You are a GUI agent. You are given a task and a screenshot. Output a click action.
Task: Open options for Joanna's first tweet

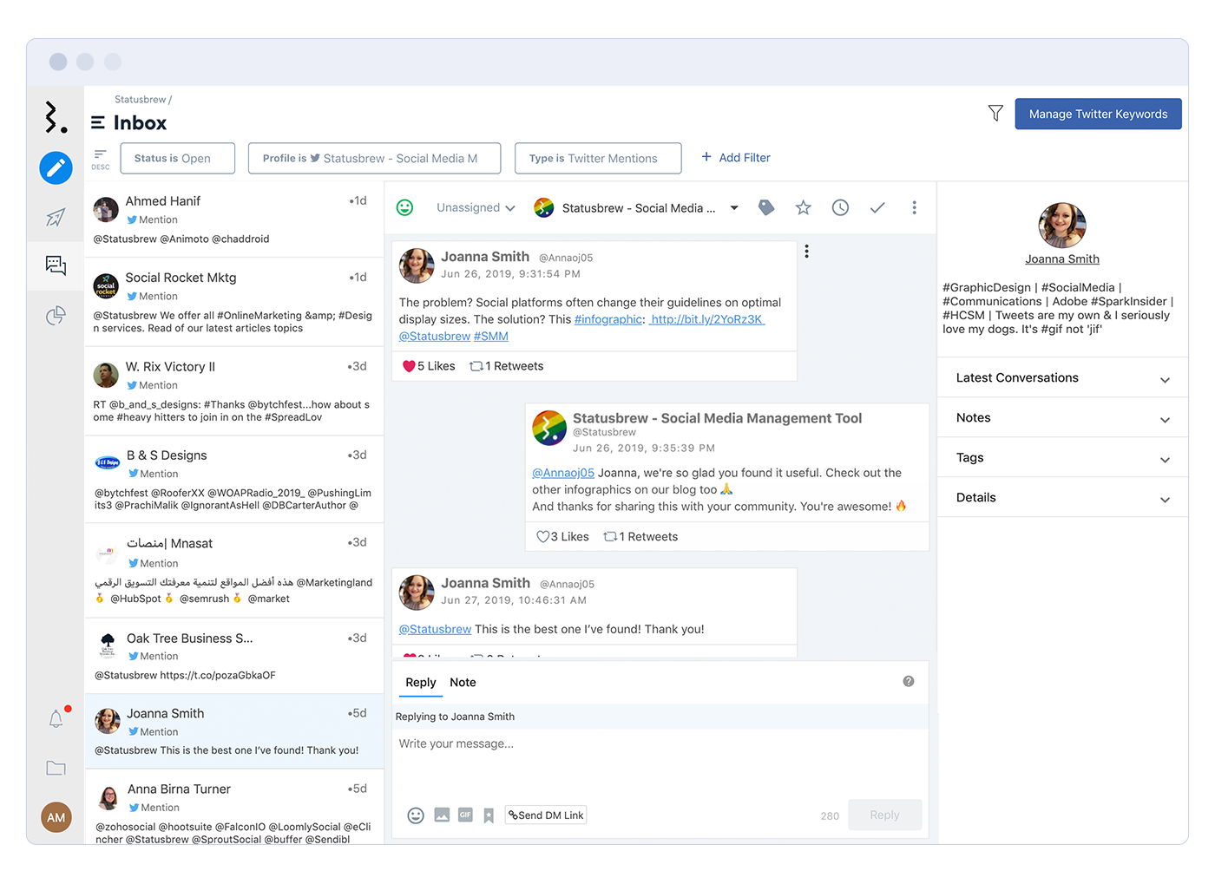(x=806, y=251)
